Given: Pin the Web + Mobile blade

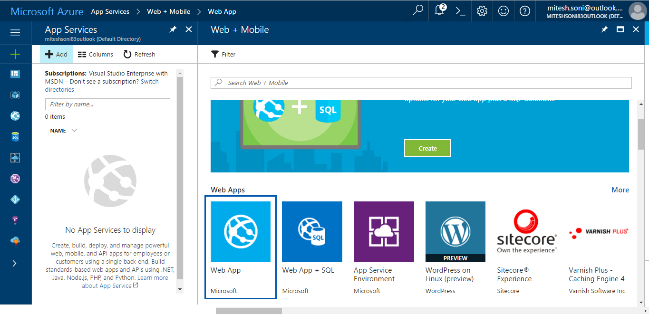Looking at the screenshot, I should (x=604, y=29).
